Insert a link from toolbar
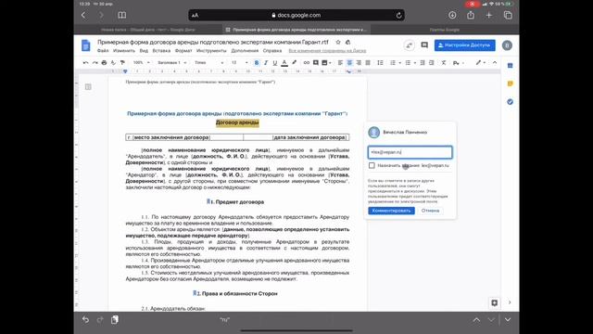Viewport: 593px width, 334px height. pyautogui.click(x=307, y=62)
